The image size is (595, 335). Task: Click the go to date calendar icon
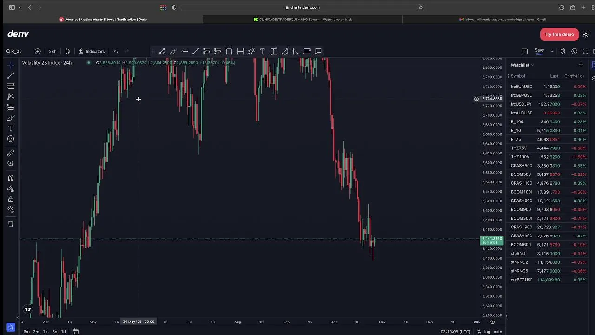pos(75,332)
